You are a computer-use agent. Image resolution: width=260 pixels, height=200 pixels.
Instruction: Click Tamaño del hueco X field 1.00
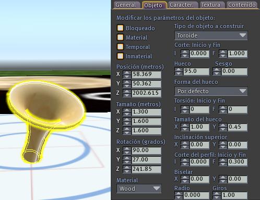199,127
